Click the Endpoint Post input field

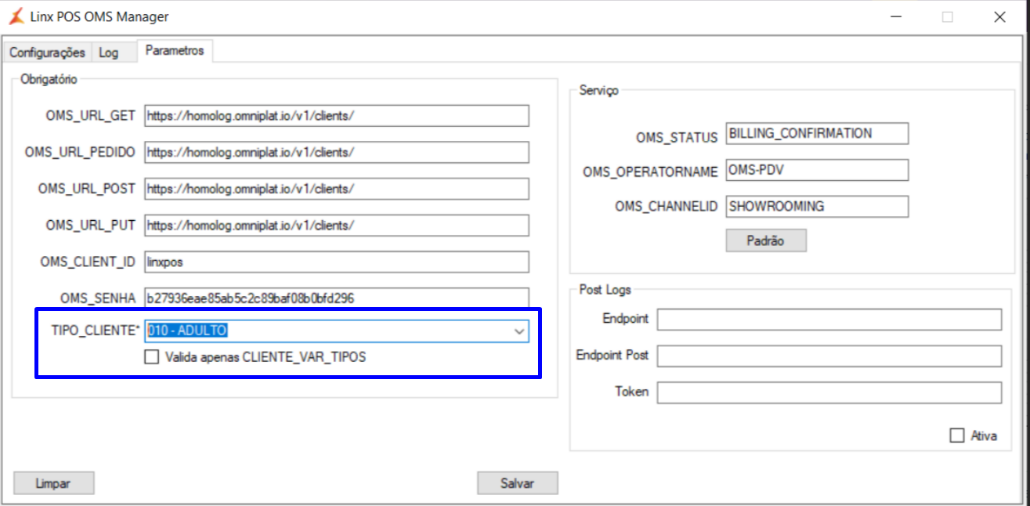[829, 356]
